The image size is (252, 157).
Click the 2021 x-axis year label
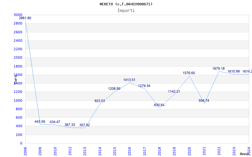[204, 151]
